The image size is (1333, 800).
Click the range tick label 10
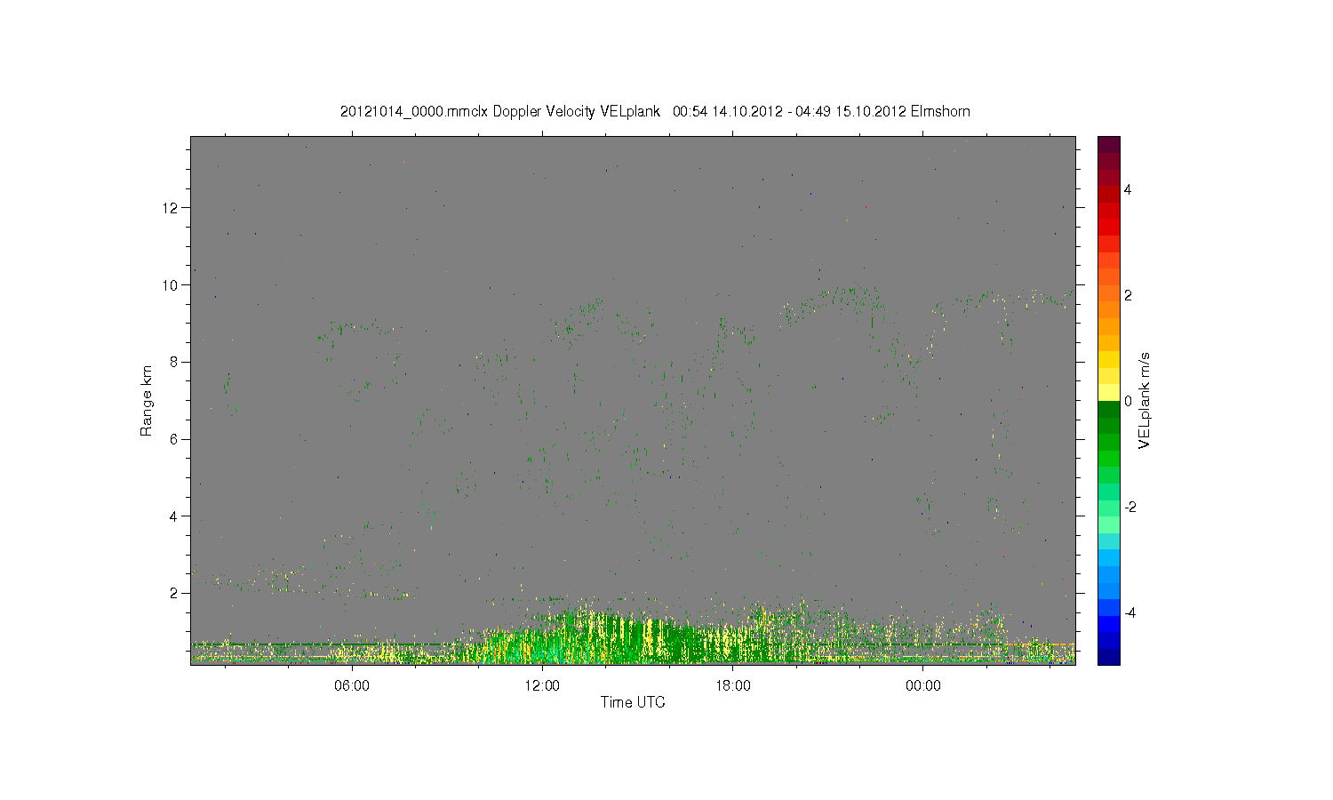click(170, 285)
